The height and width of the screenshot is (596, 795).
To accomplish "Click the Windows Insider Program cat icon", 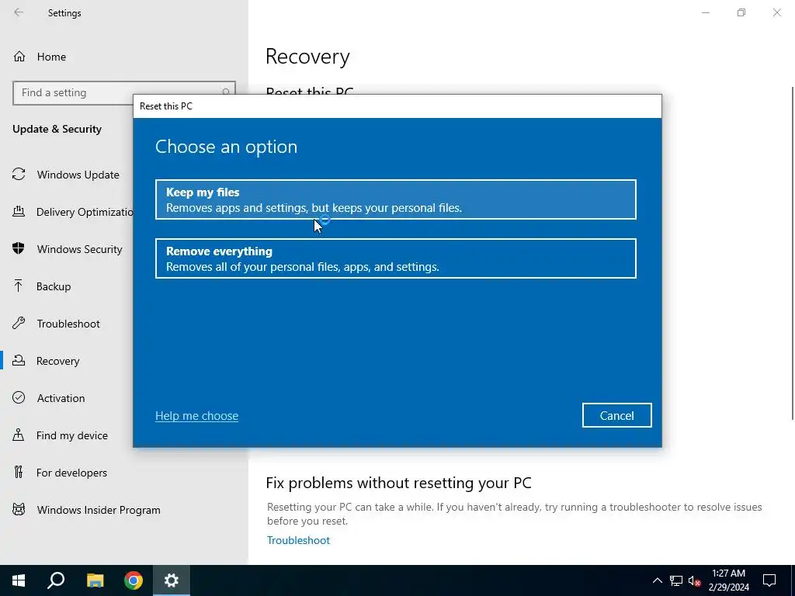I will coord(19,509).
